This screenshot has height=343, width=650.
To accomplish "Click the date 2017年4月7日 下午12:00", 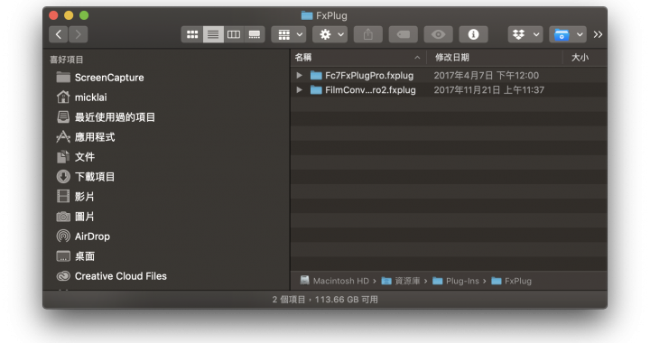I will pyautogui.click(x=487, y=76).
